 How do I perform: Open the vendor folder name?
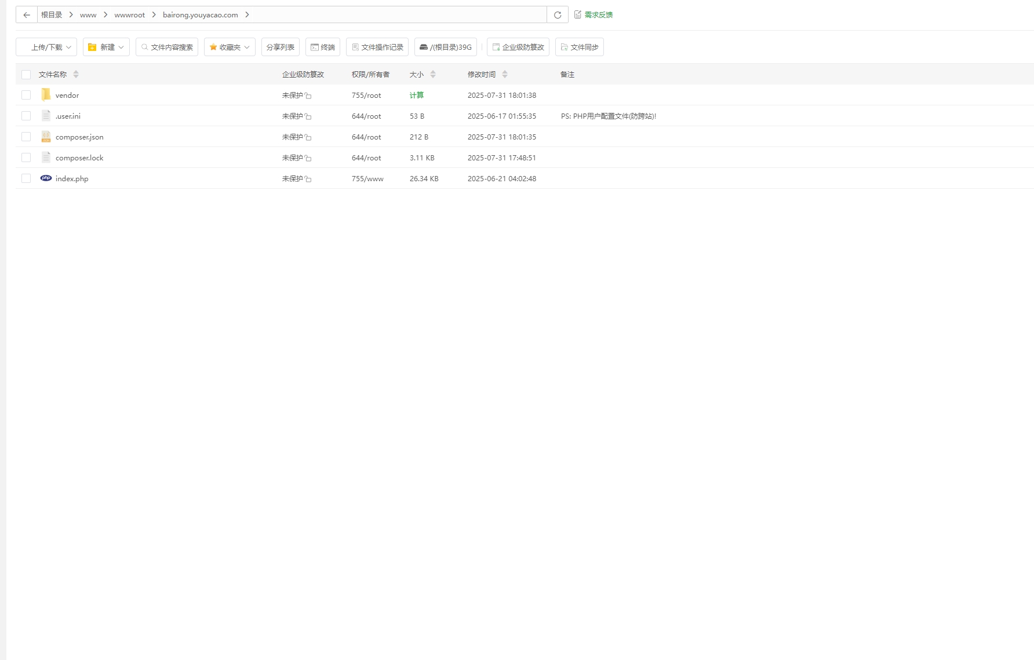point(67,96)
